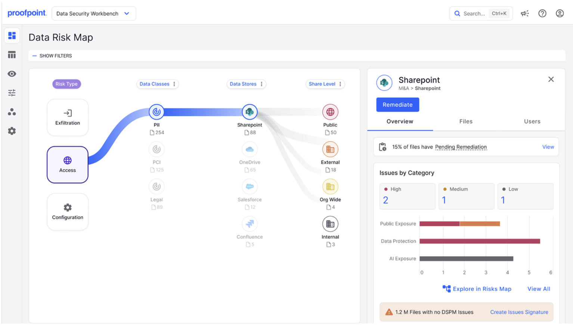Switch to the Files tab
The width and height of the screenshot is (573, 325).
tap(466, 121)
